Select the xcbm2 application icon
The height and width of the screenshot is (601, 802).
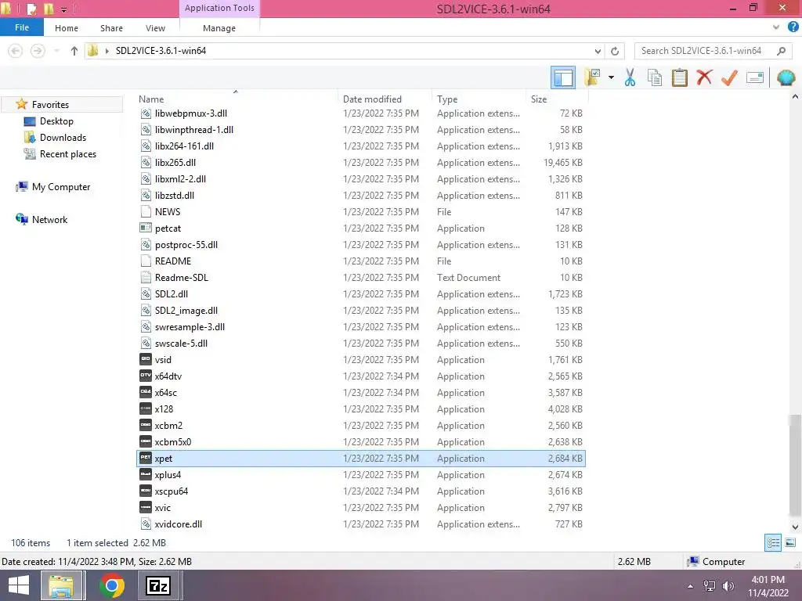(146, 425)
